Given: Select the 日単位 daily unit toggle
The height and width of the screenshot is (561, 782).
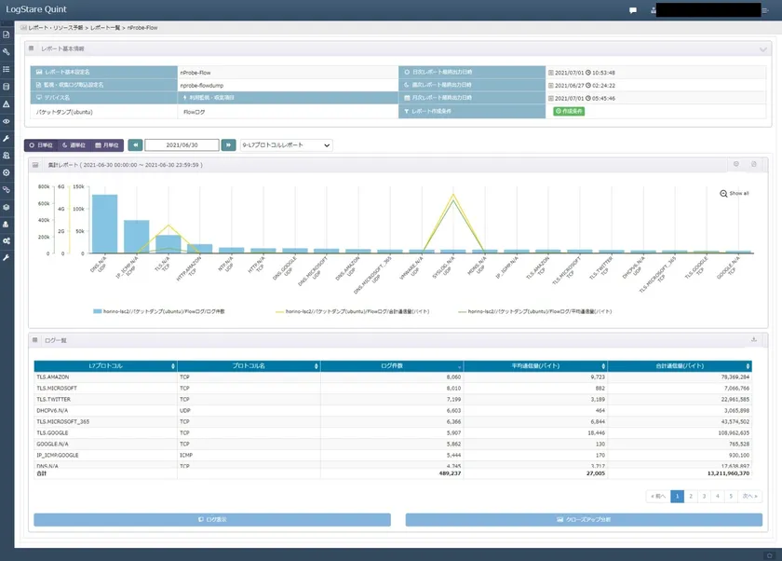Looking at the screenshot, I should coord(40,145).
